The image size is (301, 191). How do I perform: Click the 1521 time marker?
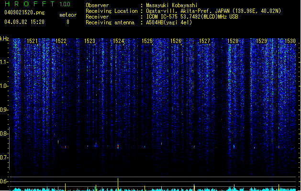(32, 41)
